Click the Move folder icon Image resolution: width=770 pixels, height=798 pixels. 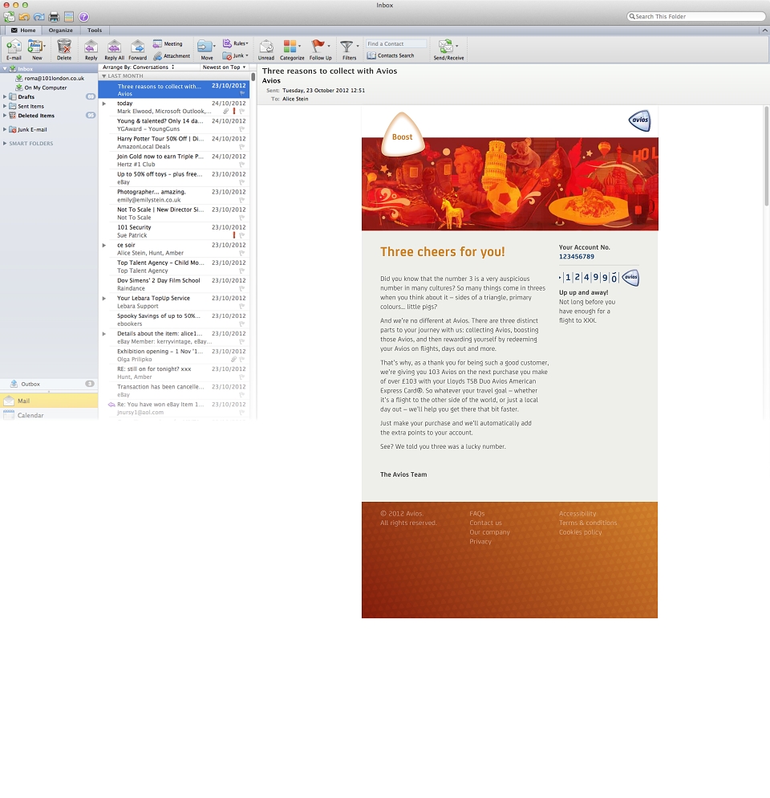[x=206, y=49]
